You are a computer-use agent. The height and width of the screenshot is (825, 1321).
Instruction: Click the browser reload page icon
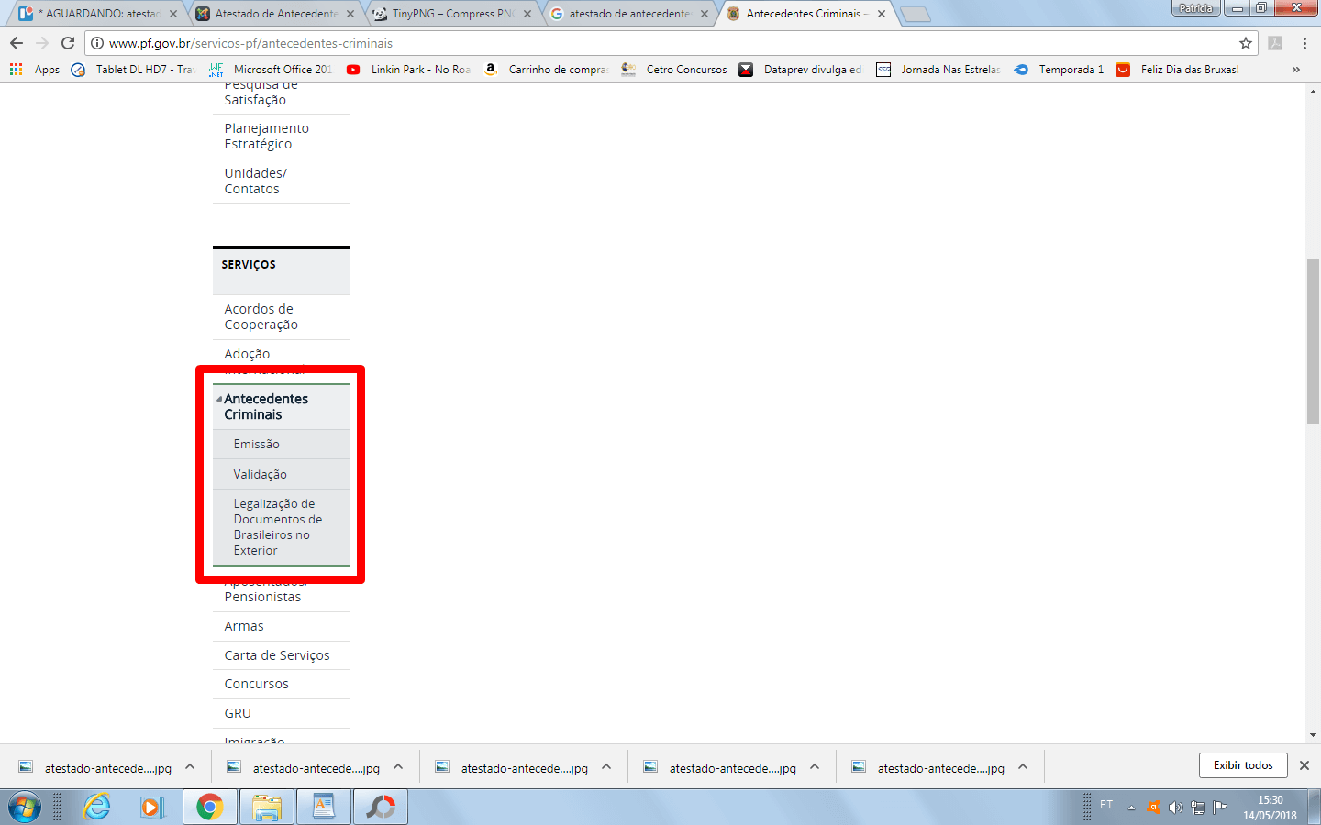pyautogui.click(x=68, y=43)
